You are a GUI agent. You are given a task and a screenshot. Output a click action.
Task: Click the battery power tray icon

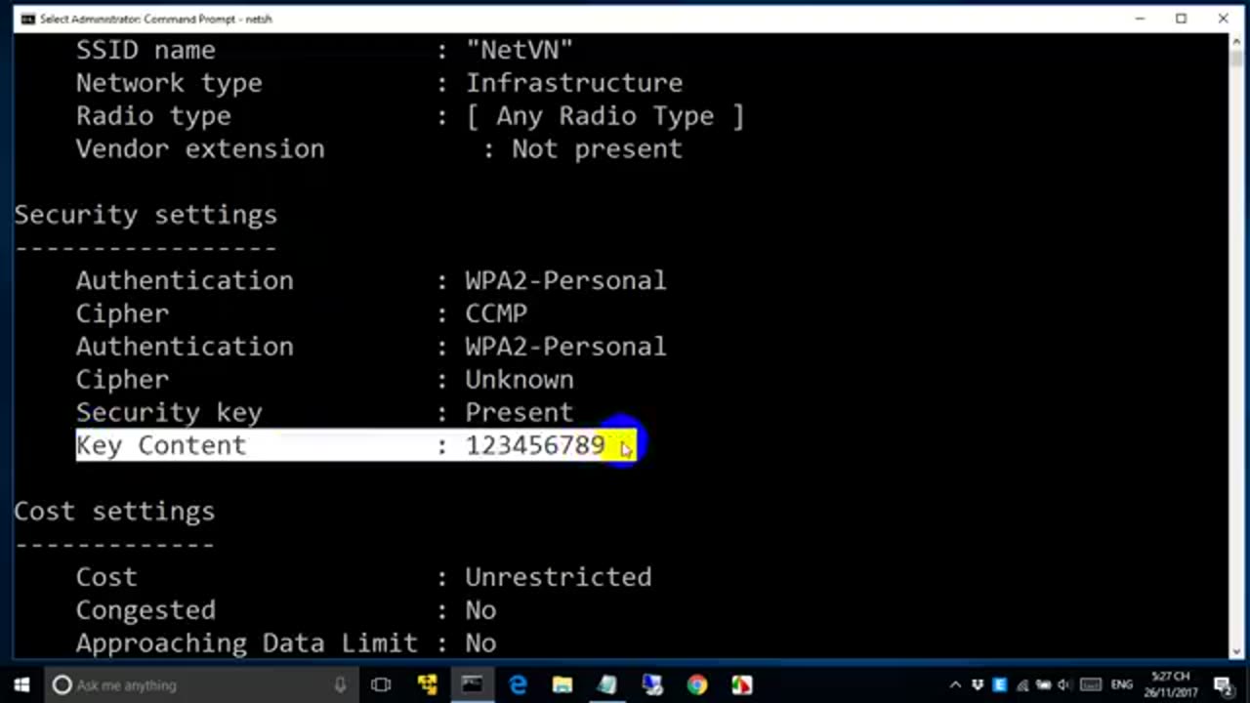(x=1043, y=685)
